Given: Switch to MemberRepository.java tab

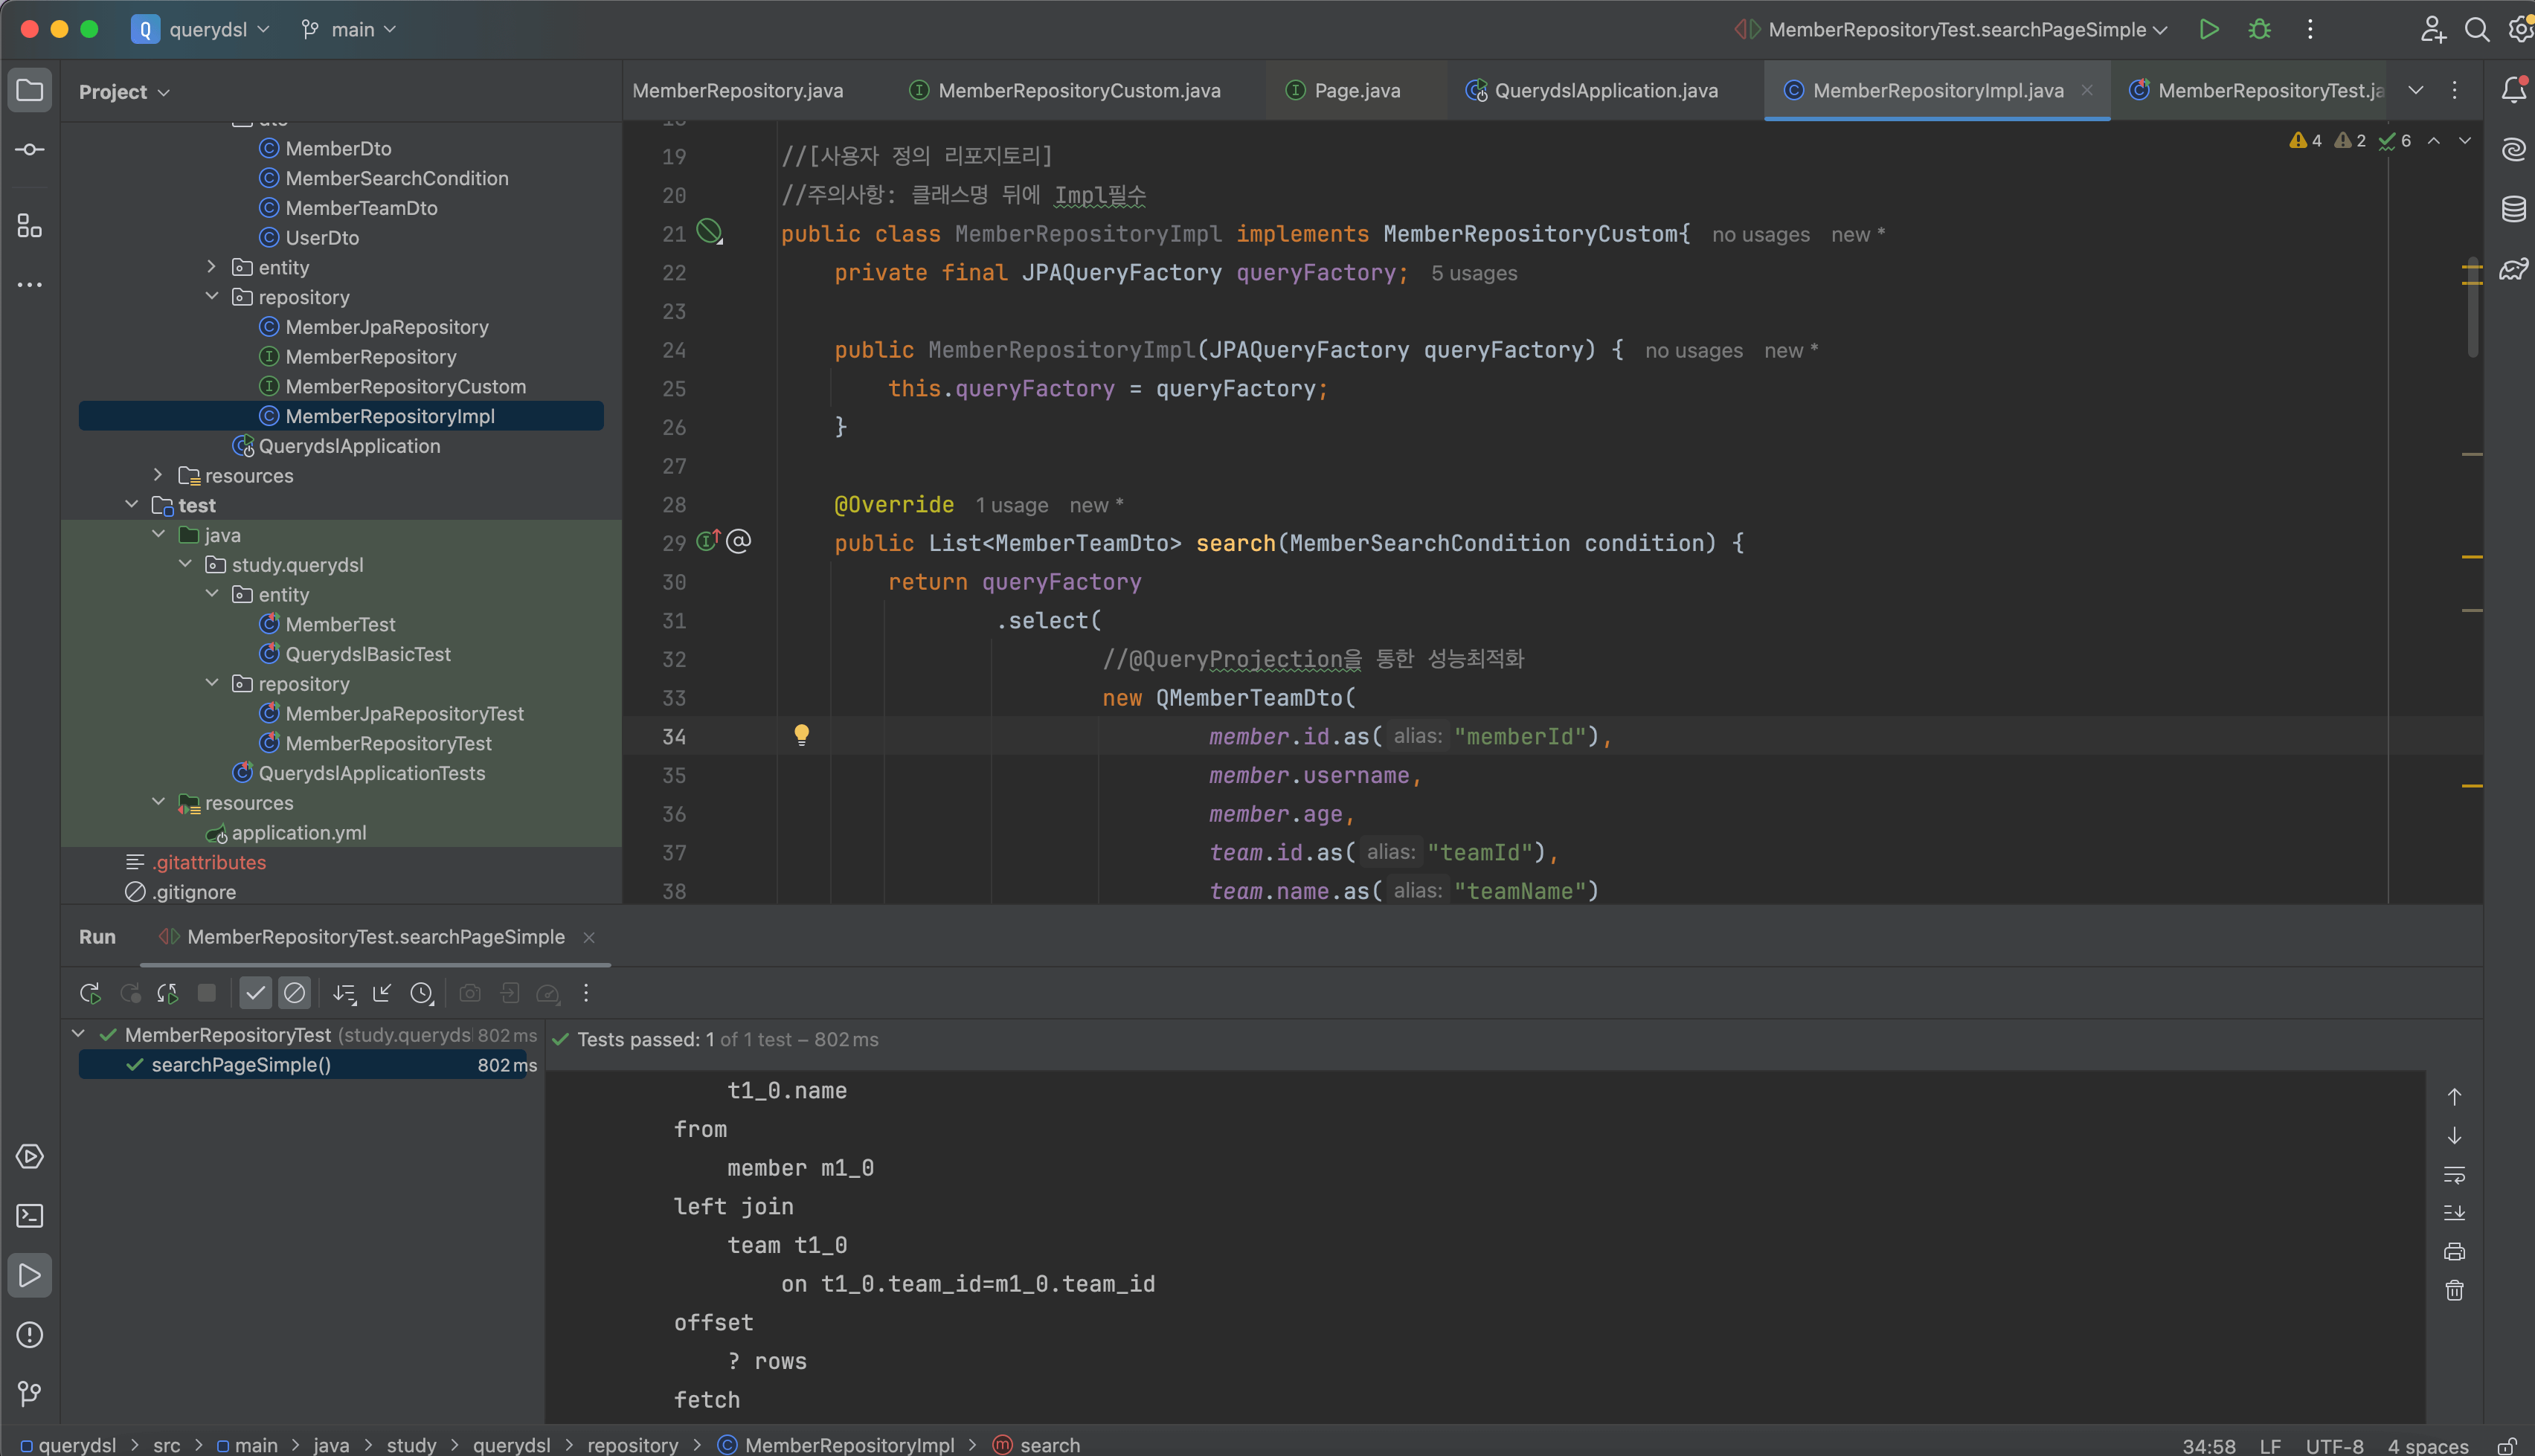Looking at the screenshot, I should coord(738,91).
